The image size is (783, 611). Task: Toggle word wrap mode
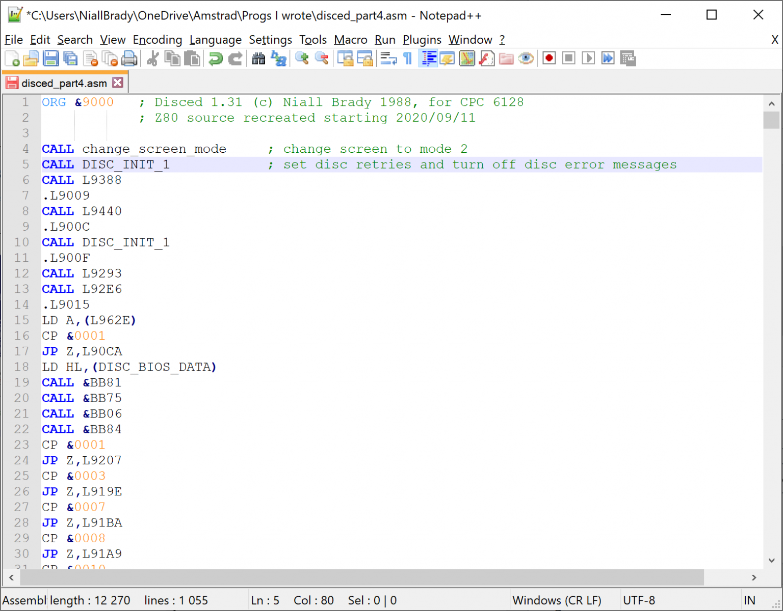click(388, 58)
